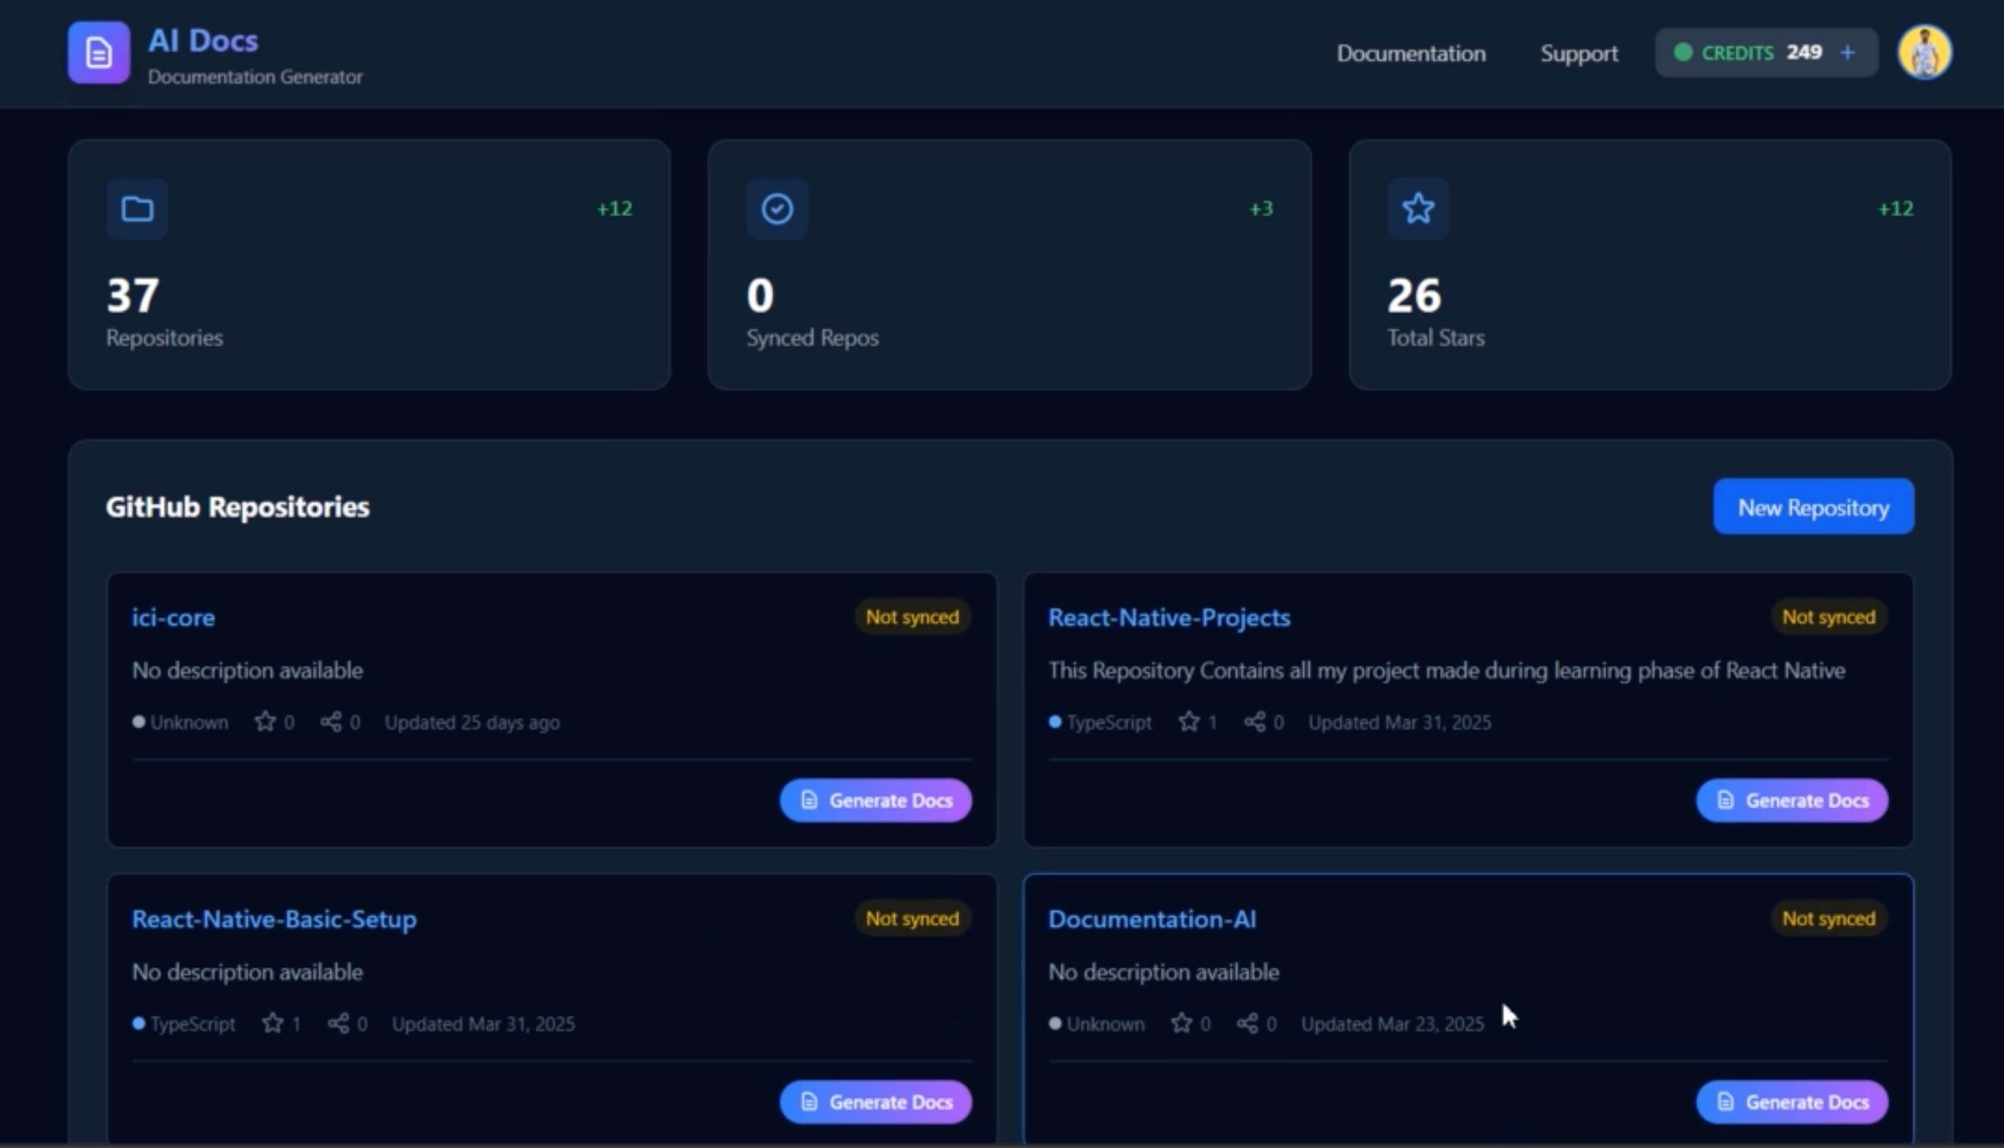The width and height of the screenshot is (2004, 1148).
Task: Generate Docs for ici-core repository
Action: pos(875,800)
